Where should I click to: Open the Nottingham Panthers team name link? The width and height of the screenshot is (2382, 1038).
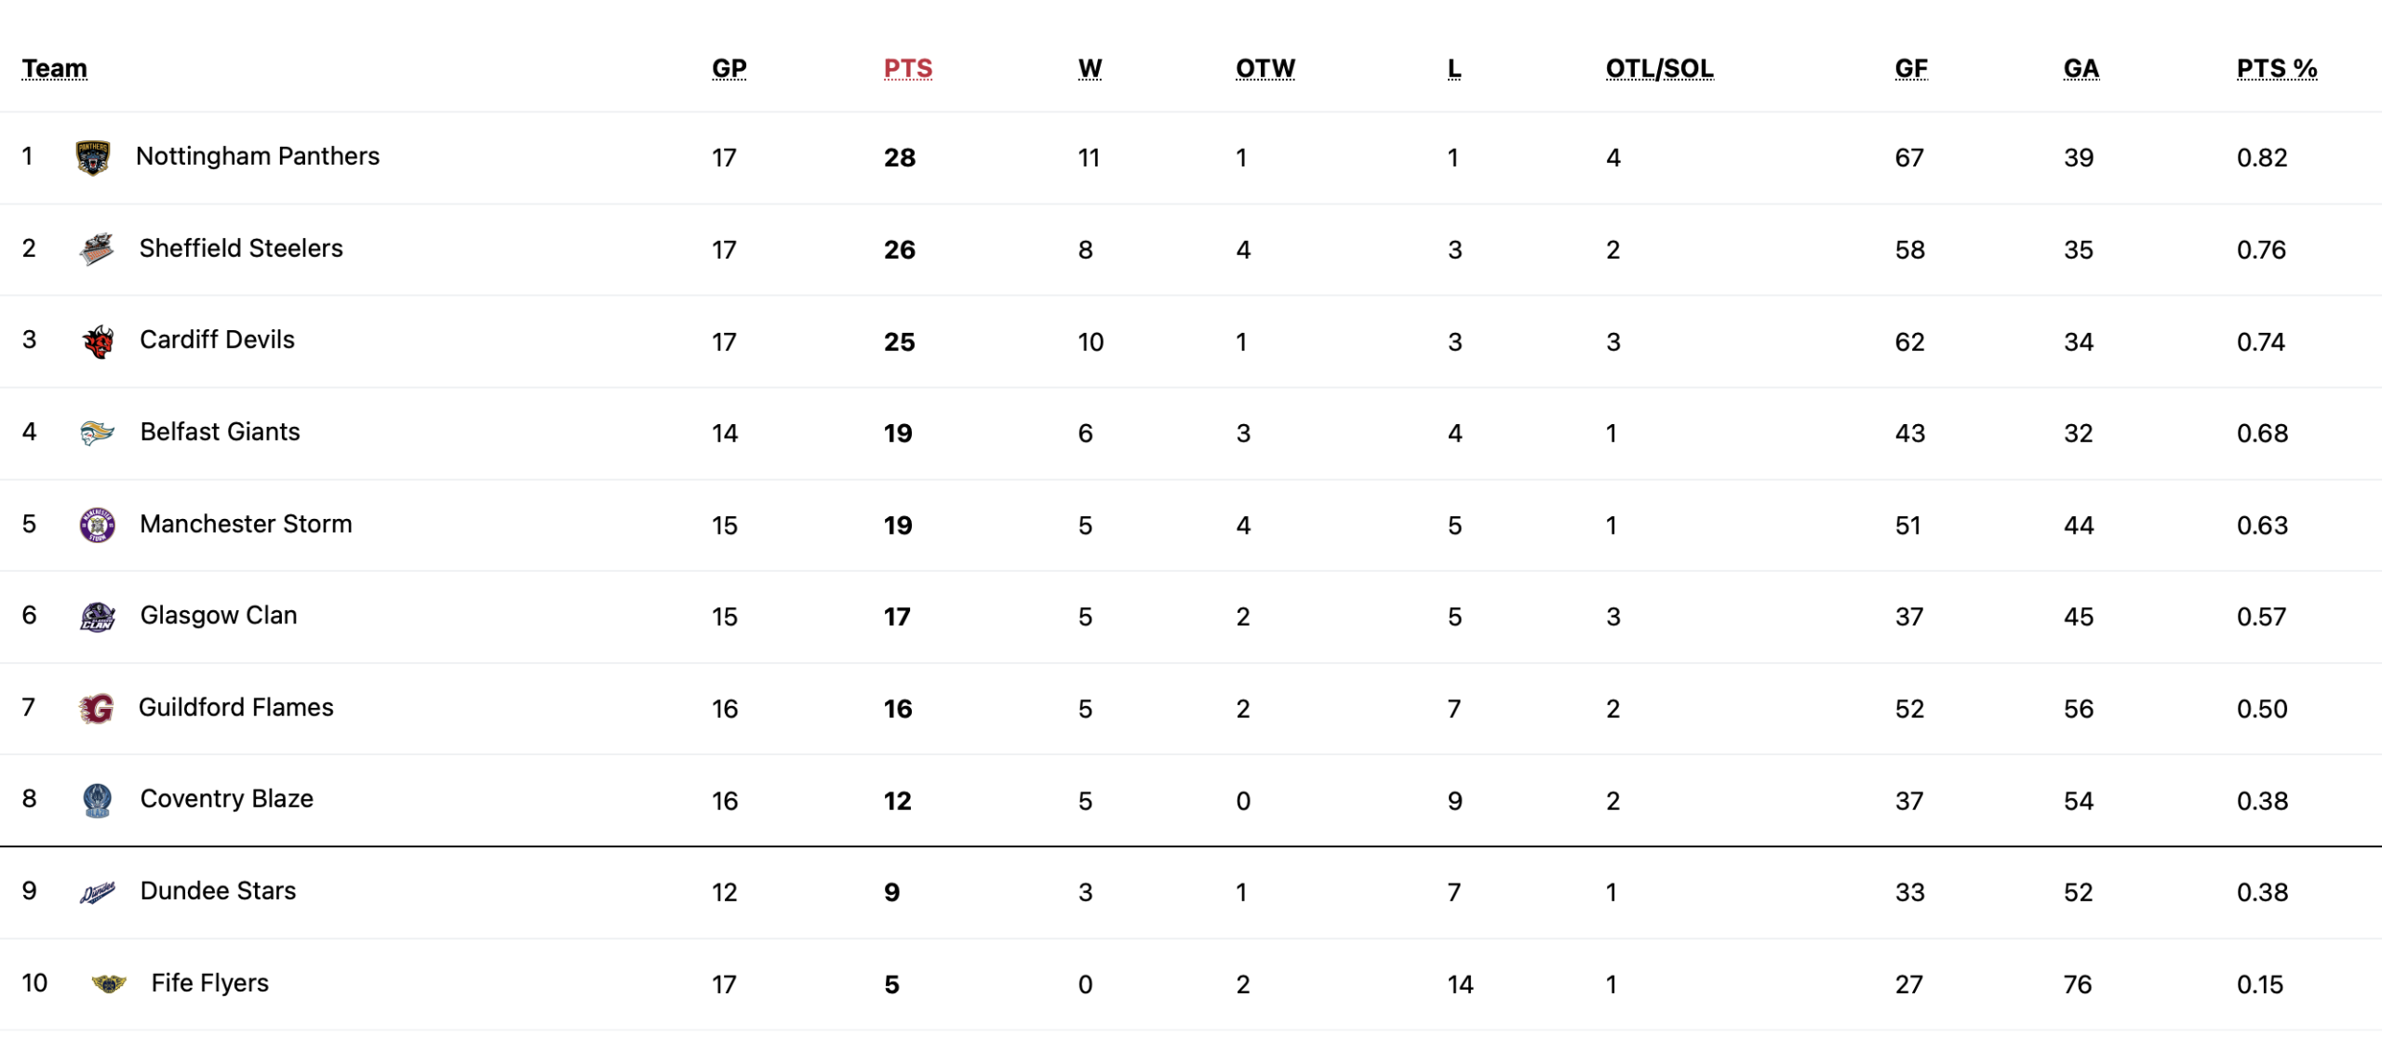click(x=258, y=156)
